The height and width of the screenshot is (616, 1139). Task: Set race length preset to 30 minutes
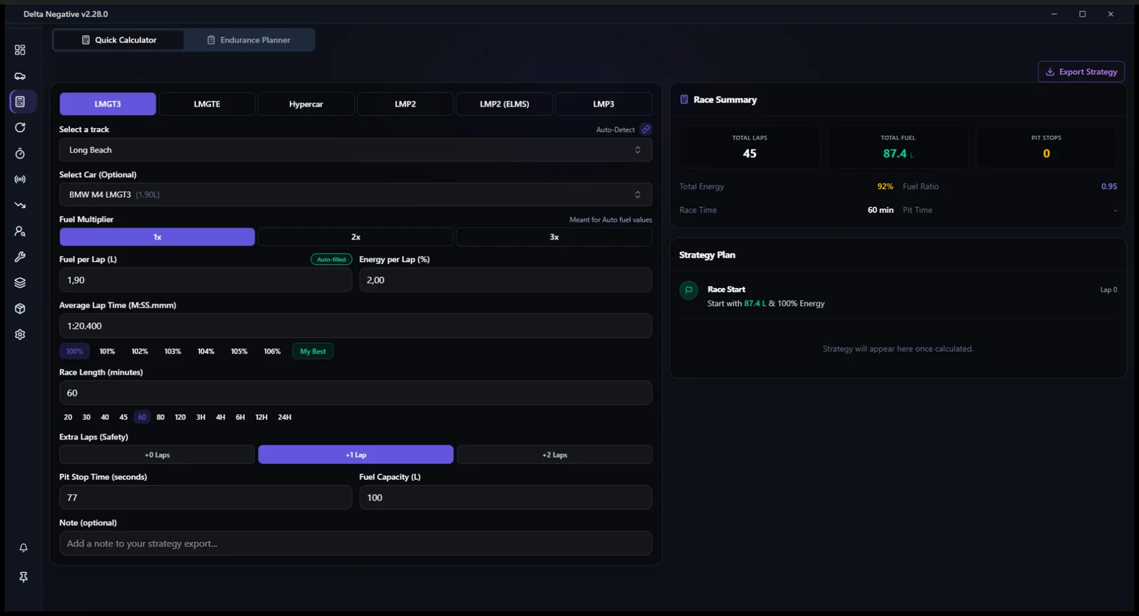[x=86, y=418]
